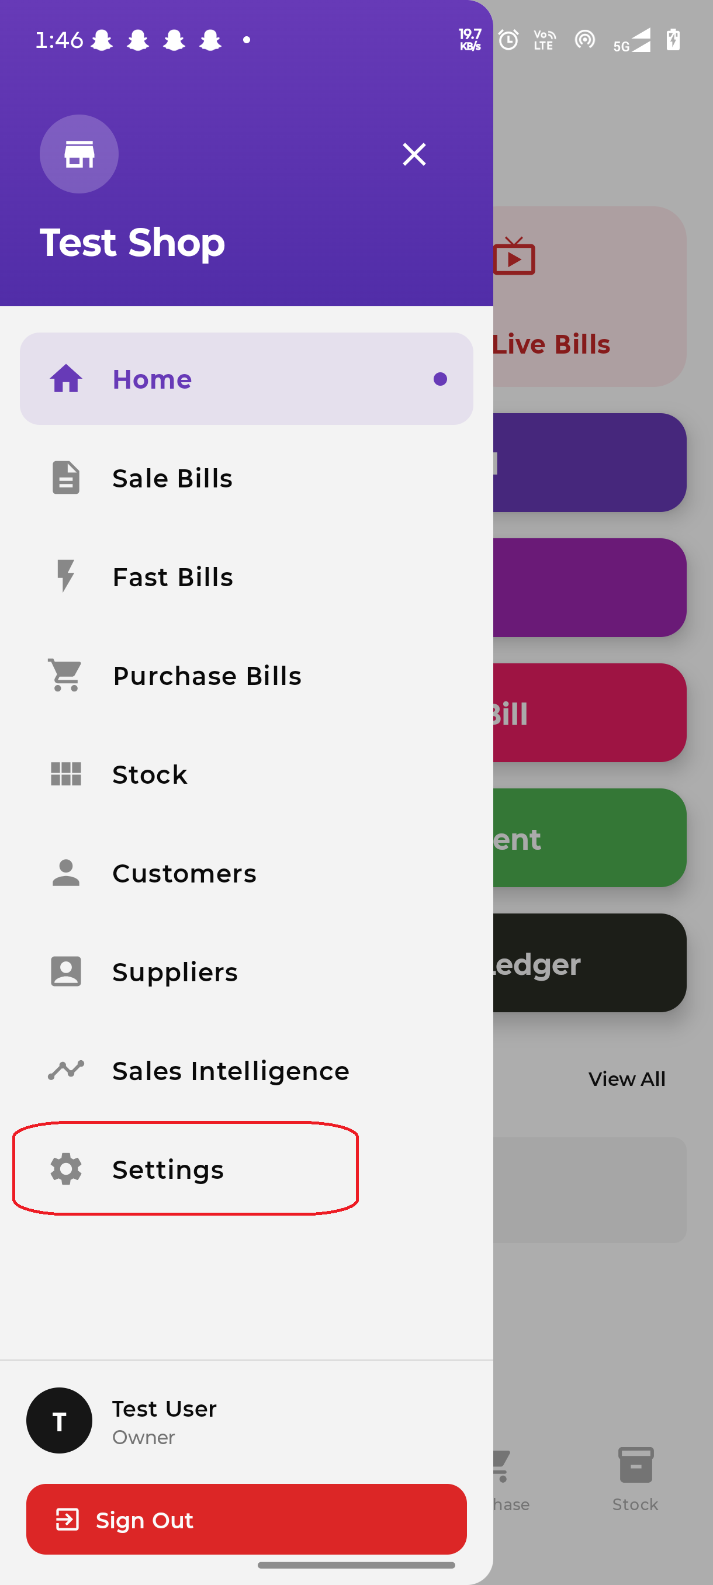Select Sales Intelligence from the drawer
713x1585 pixels.
coord(231,1071)
